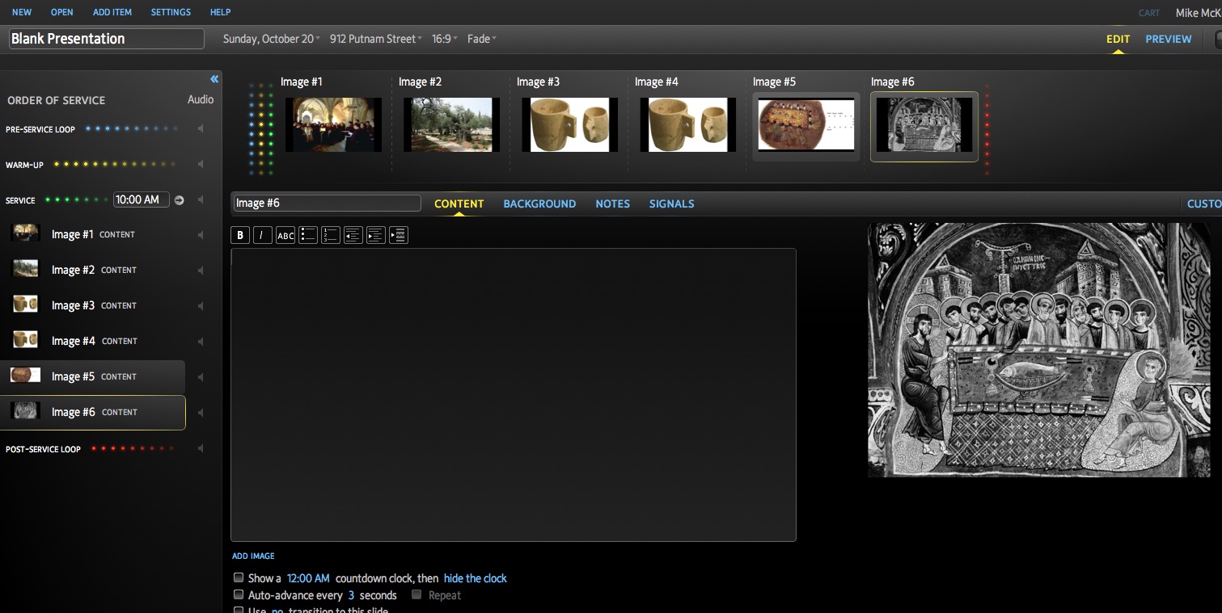Select Image #4 in Order of Service list
Viewport: 1222px width, 613px height.
[93, 341]
